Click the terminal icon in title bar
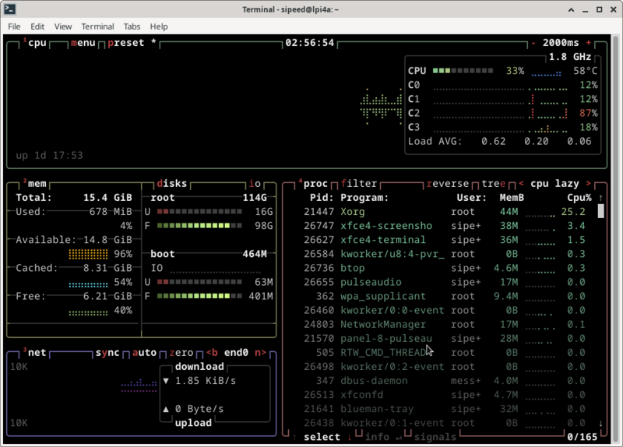This screenshot has width=623, height=447. (x=9, y=9)
